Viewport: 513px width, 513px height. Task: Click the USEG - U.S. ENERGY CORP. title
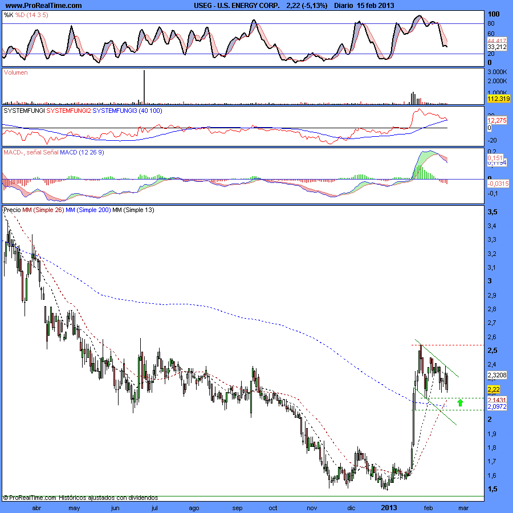[x=237, y=6]
